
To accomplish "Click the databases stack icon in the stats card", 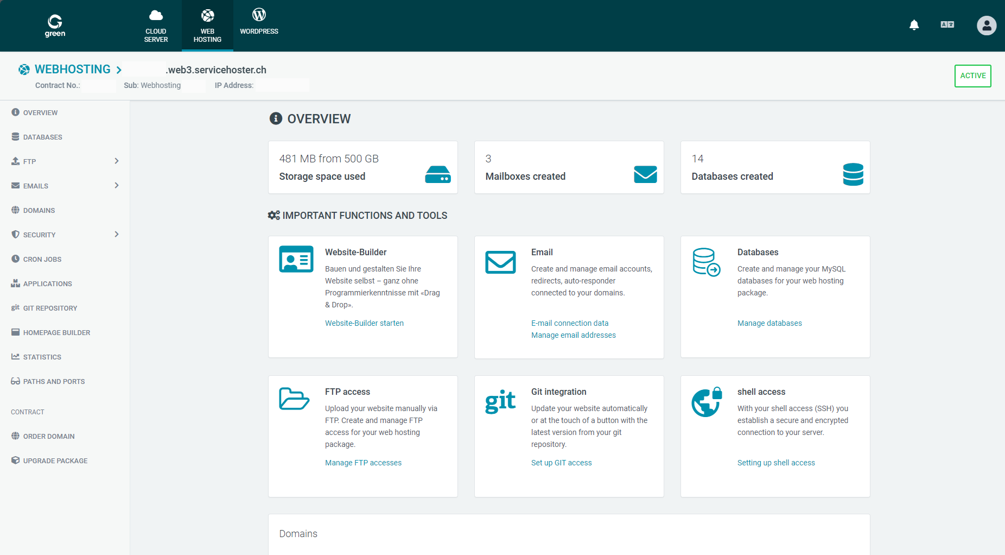I will click(853, 174).
